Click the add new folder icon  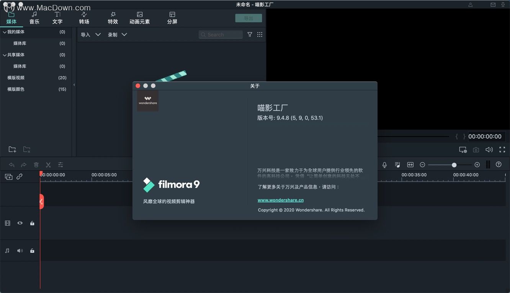(12, 149)
